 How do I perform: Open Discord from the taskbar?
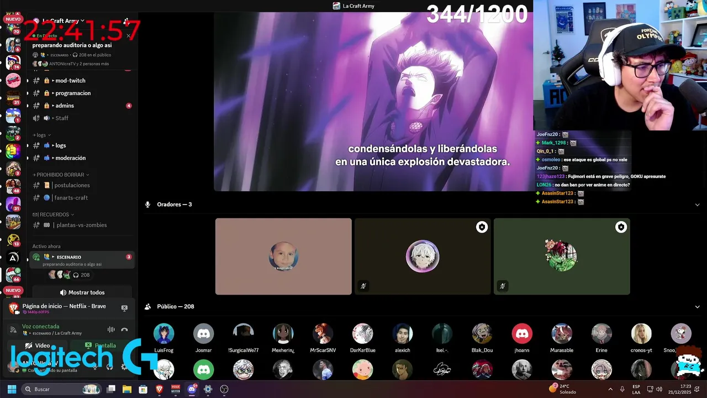click(192, 389)
